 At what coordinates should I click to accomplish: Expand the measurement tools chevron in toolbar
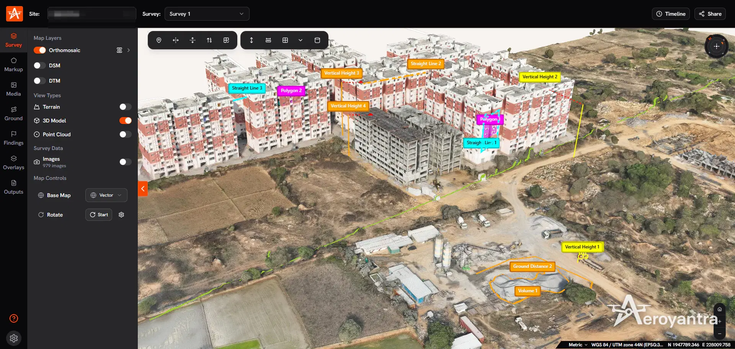click(x=301, y=40)
